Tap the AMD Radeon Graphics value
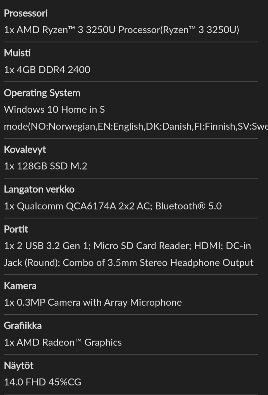The height and width of the screenshot is (395, 268). [x=63, y=342]
